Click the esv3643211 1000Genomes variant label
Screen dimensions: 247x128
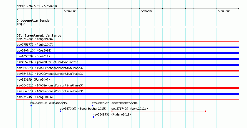click(50, 68)
